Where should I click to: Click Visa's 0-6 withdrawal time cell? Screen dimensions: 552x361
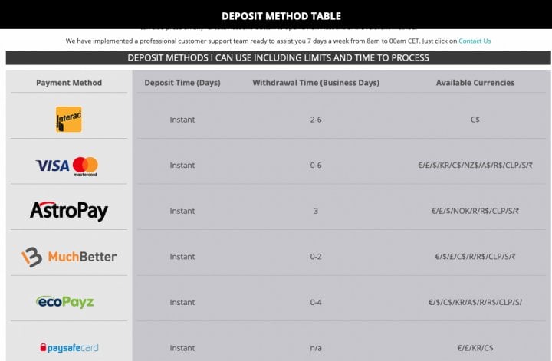316,166
